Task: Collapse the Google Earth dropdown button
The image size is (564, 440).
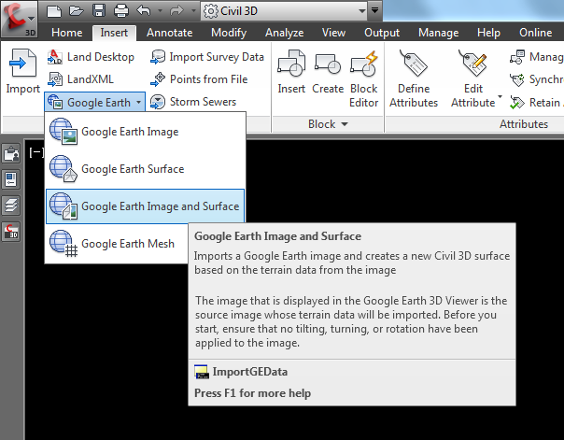Action: 95,102
